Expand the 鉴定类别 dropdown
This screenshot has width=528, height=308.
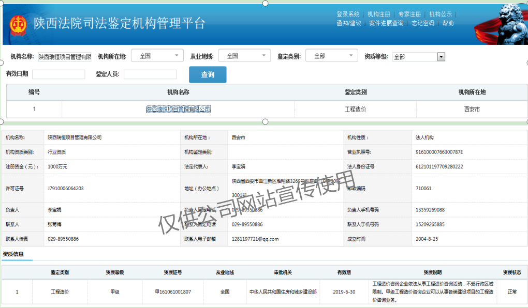tap(332, 56)
